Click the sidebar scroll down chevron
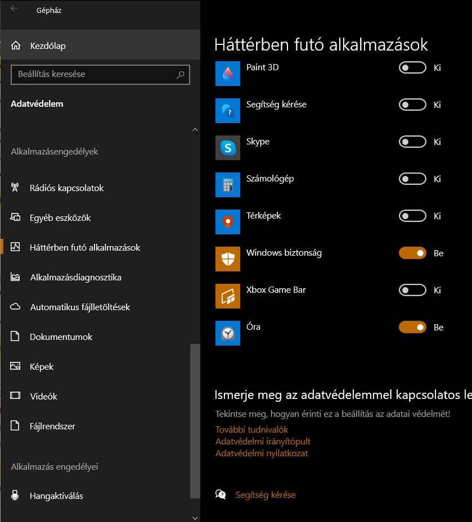This screenshot has height=522, width=472. click(x=195, y=518)
